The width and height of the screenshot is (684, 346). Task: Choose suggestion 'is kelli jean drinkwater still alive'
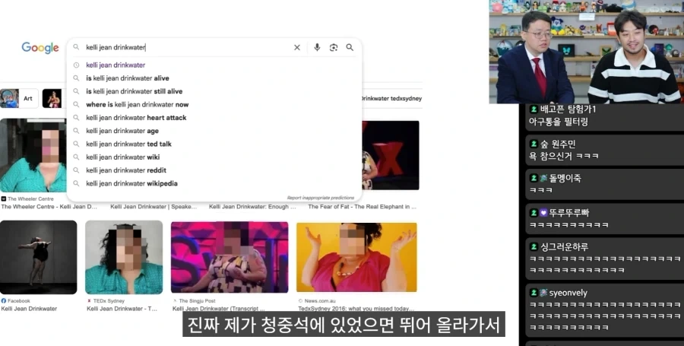pos(135,91)
